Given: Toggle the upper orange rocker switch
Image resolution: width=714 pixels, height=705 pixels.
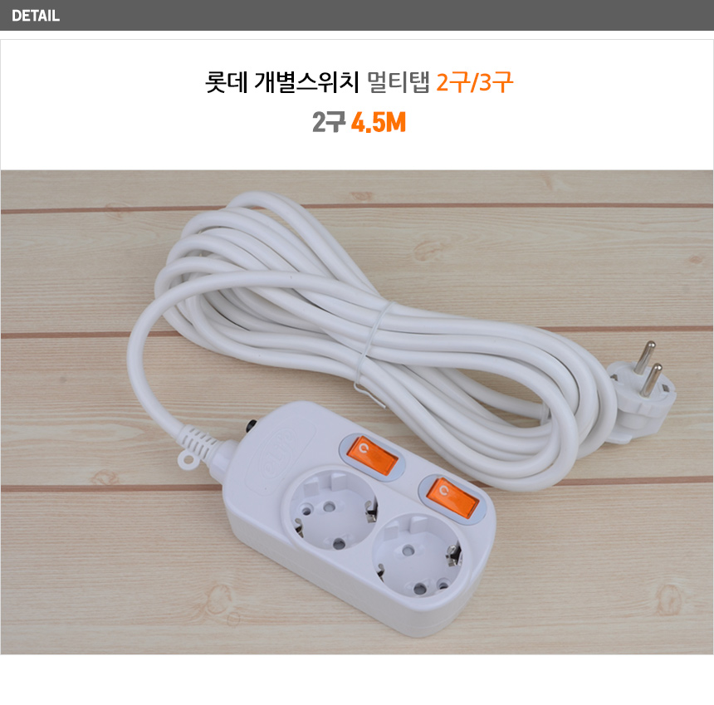Looking at the screenshot, I should coord(372,457).
